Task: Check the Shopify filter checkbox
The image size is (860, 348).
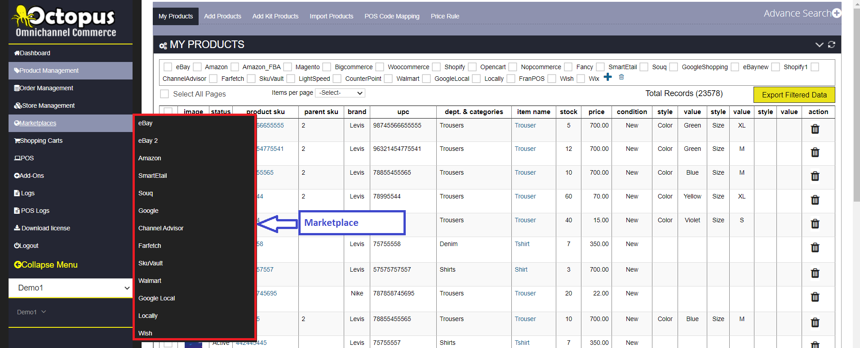Action: click(x=436, y=67)
